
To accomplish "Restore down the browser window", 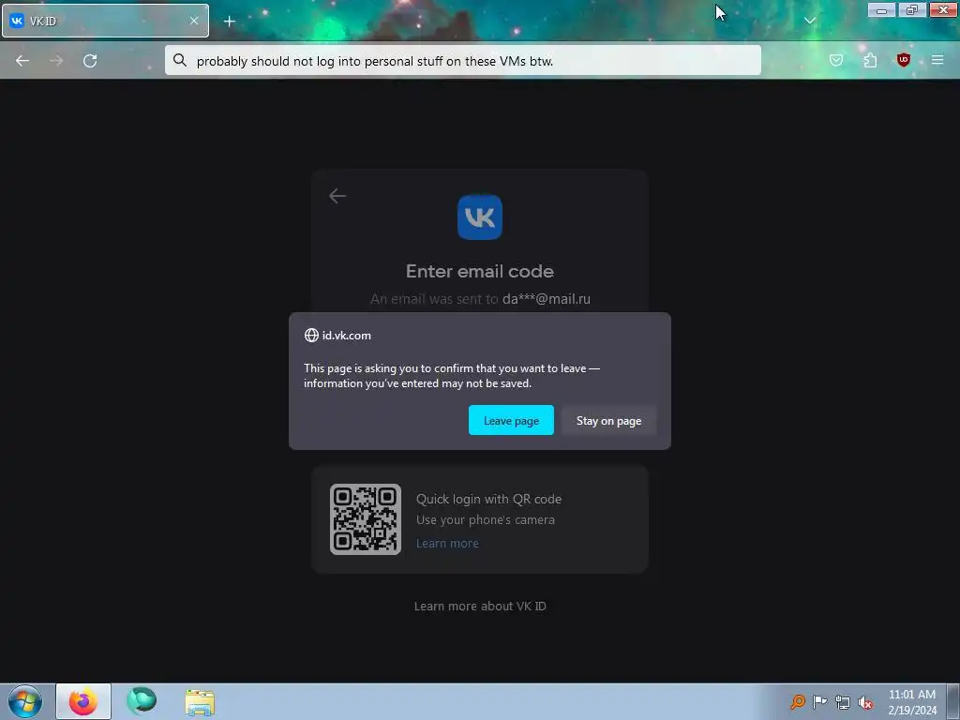I will point(912,9).
